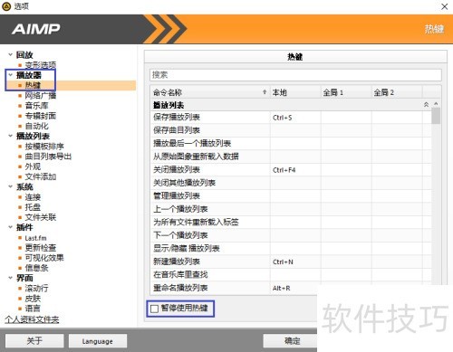Select the 下一个播放列表 command row
The width and height of the screenshot is (453, 352).
point(291,235)
